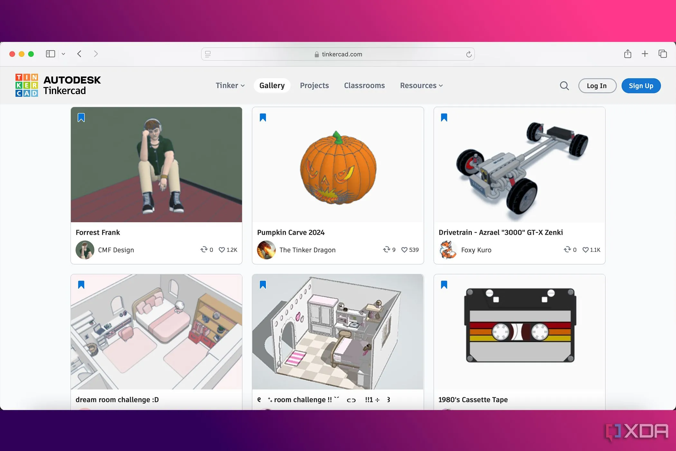The image size is (676, 451).
Task: Open the Classrooms tab
Action: 364,86
